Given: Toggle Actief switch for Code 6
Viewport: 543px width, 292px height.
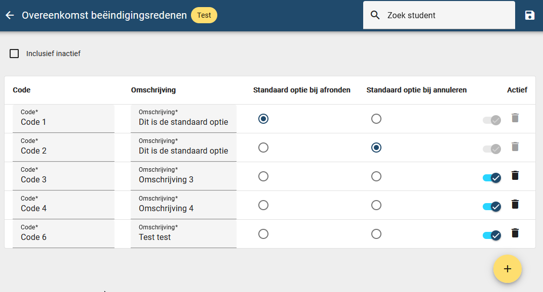Looking at the screenshot, I should coord(492,235).
